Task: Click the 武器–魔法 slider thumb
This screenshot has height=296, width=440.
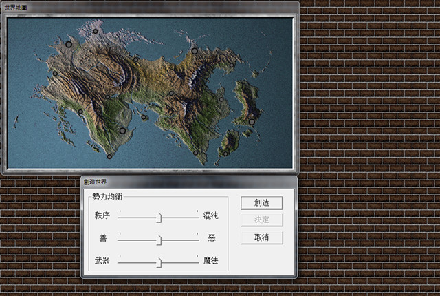Action: pos(159,263)
